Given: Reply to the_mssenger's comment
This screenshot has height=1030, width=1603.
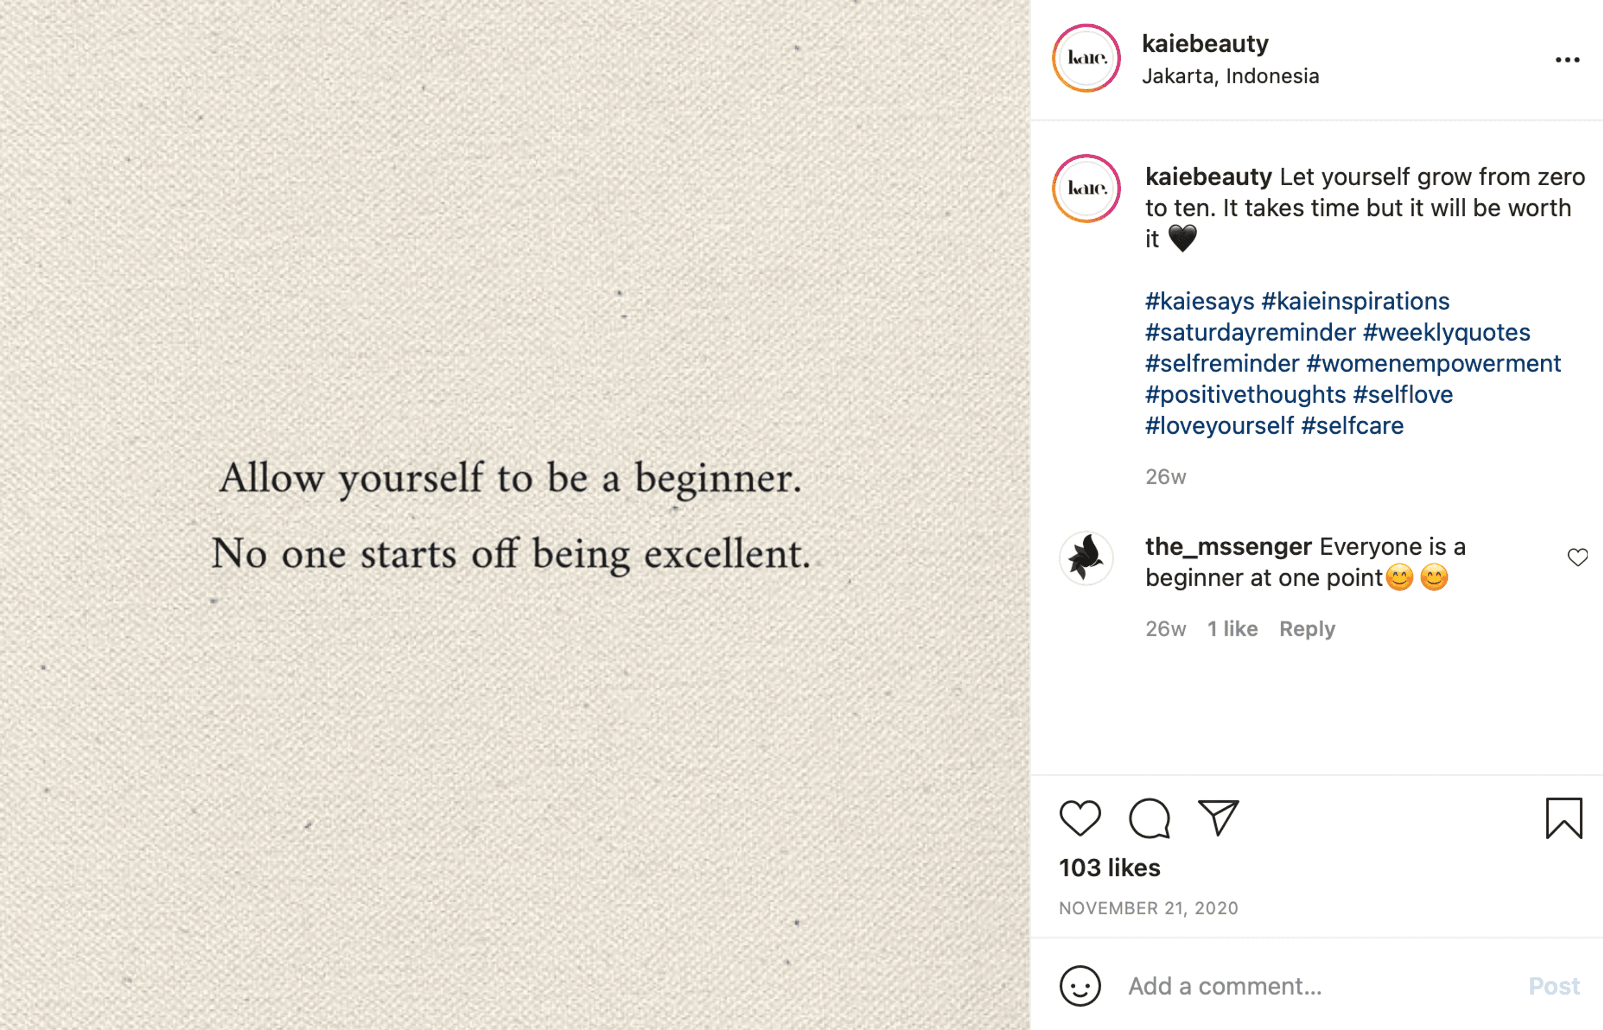Looking at the screenshot, I should point(1307,629).
